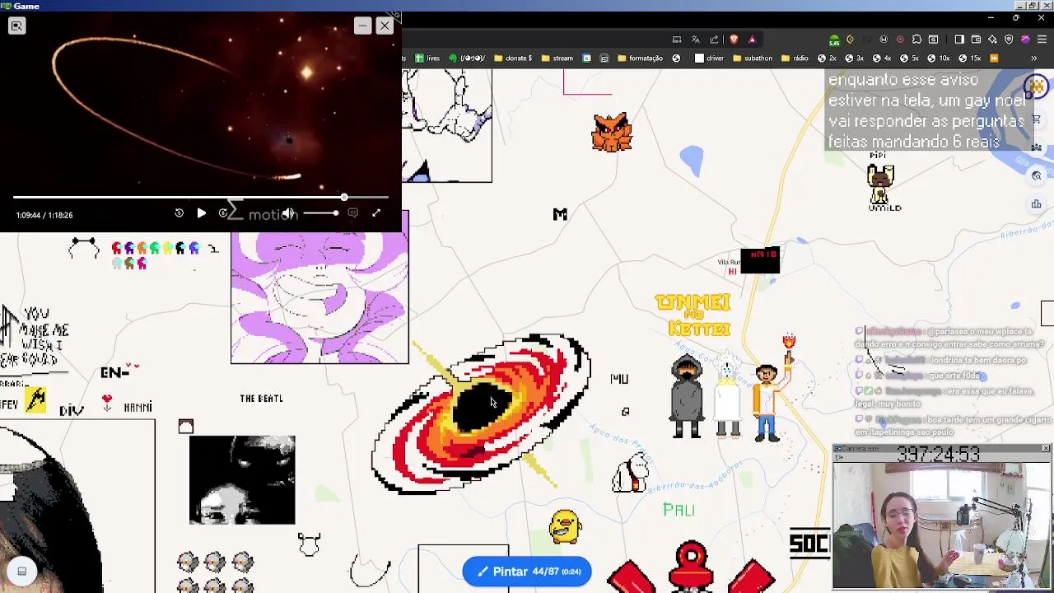
Task: Click the 10x bookmark
Action: (938, 58)
